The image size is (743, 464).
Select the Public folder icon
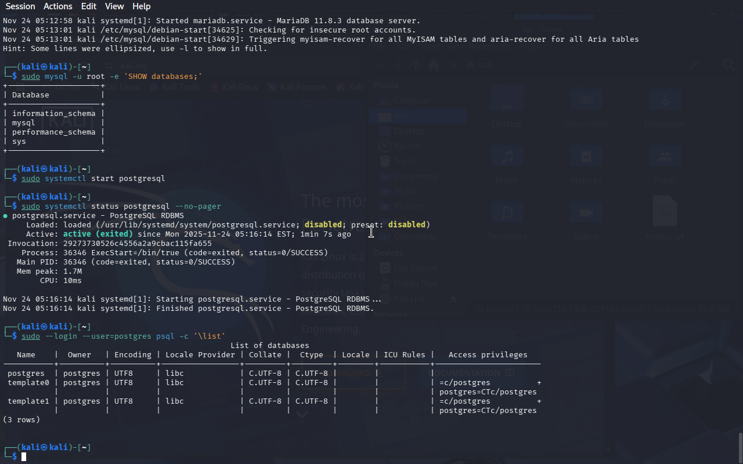coord(665,158)
